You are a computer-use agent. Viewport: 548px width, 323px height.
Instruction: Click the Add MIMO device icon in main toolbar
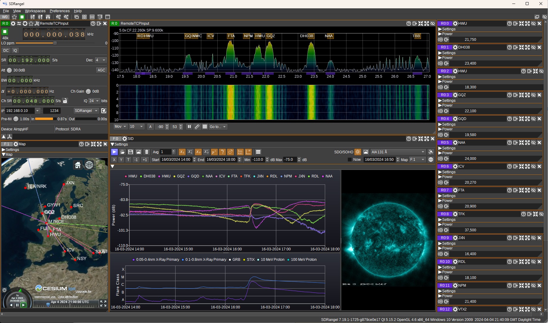[48, 17]
